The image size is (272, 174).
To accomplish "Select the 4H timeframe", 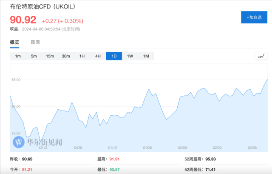I will [98, 56].
